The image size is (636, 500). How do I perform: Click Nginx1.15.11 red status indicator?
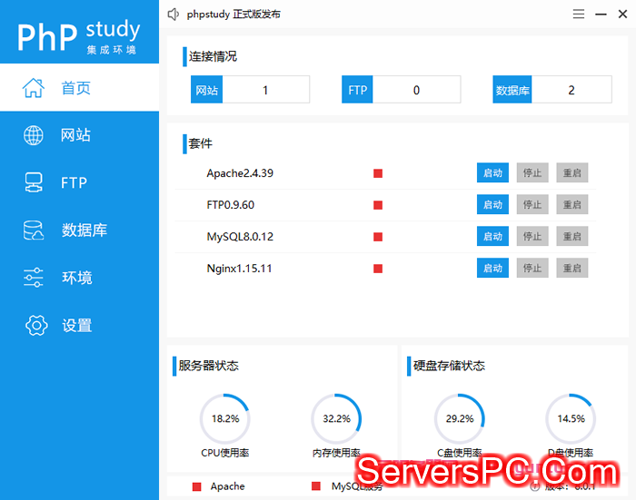coord(378,269)
